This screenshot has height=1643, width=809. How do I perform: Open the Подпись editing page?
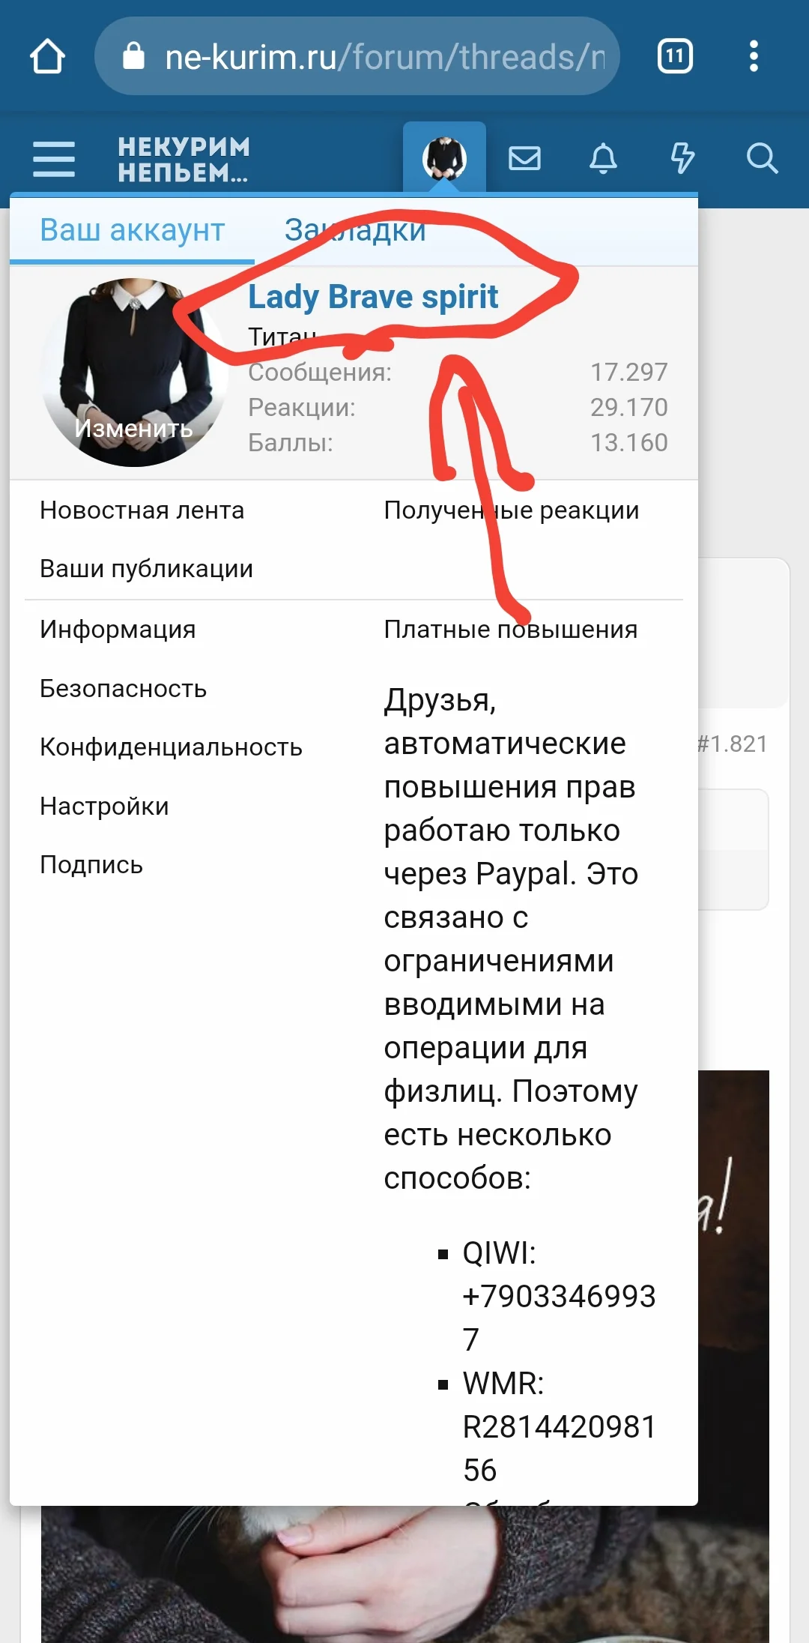(x=91, y=865)
